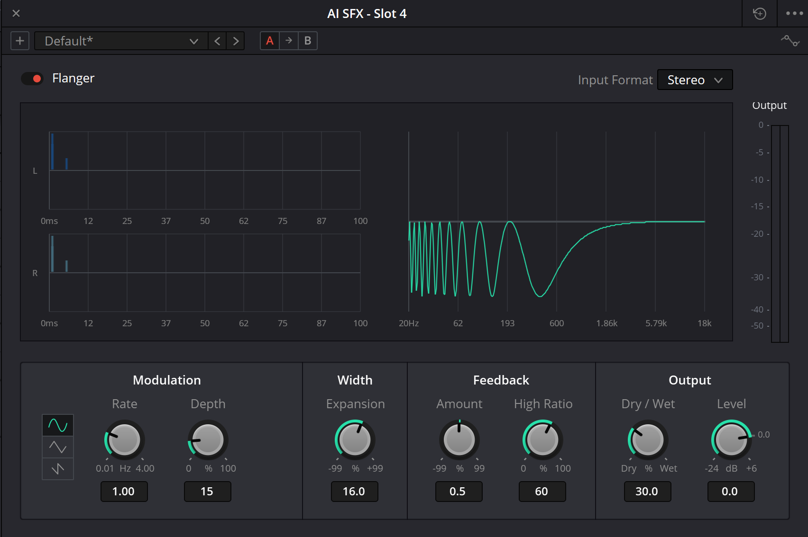Click the Width Expansion knob
Image resolution: width=808 pixels, height=537 pixels.
tap(355, 439)
